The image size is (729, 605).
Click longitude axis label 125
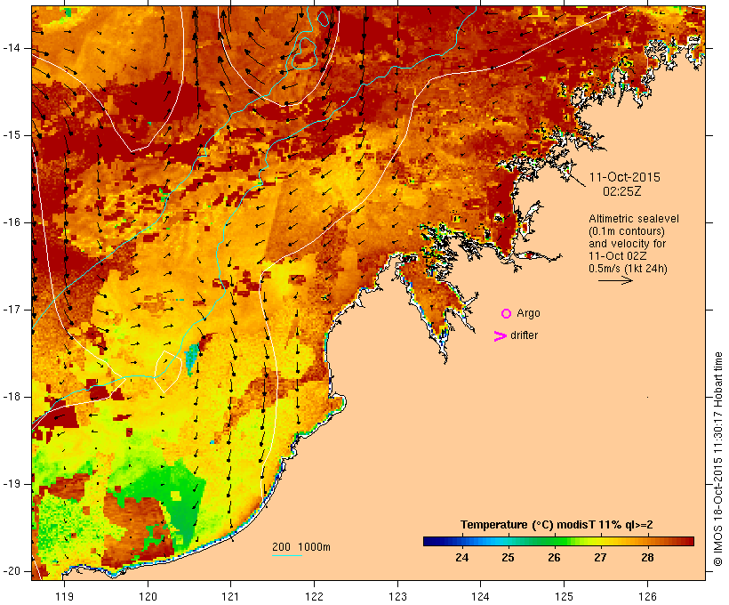(x=564, y=596)
